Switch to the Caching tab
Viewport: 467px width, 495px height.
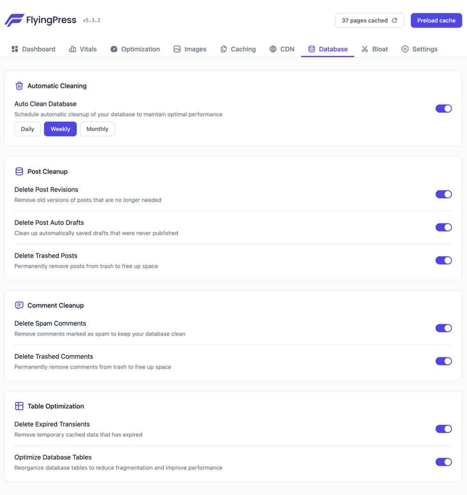click(238, 49)
